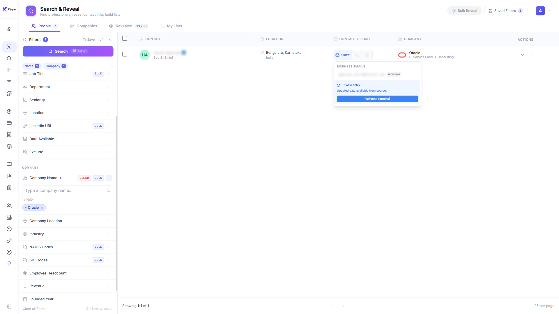Open the credit card billing icon in sidebar
This screenshot has width=559, height=314.
click(9, 123)
